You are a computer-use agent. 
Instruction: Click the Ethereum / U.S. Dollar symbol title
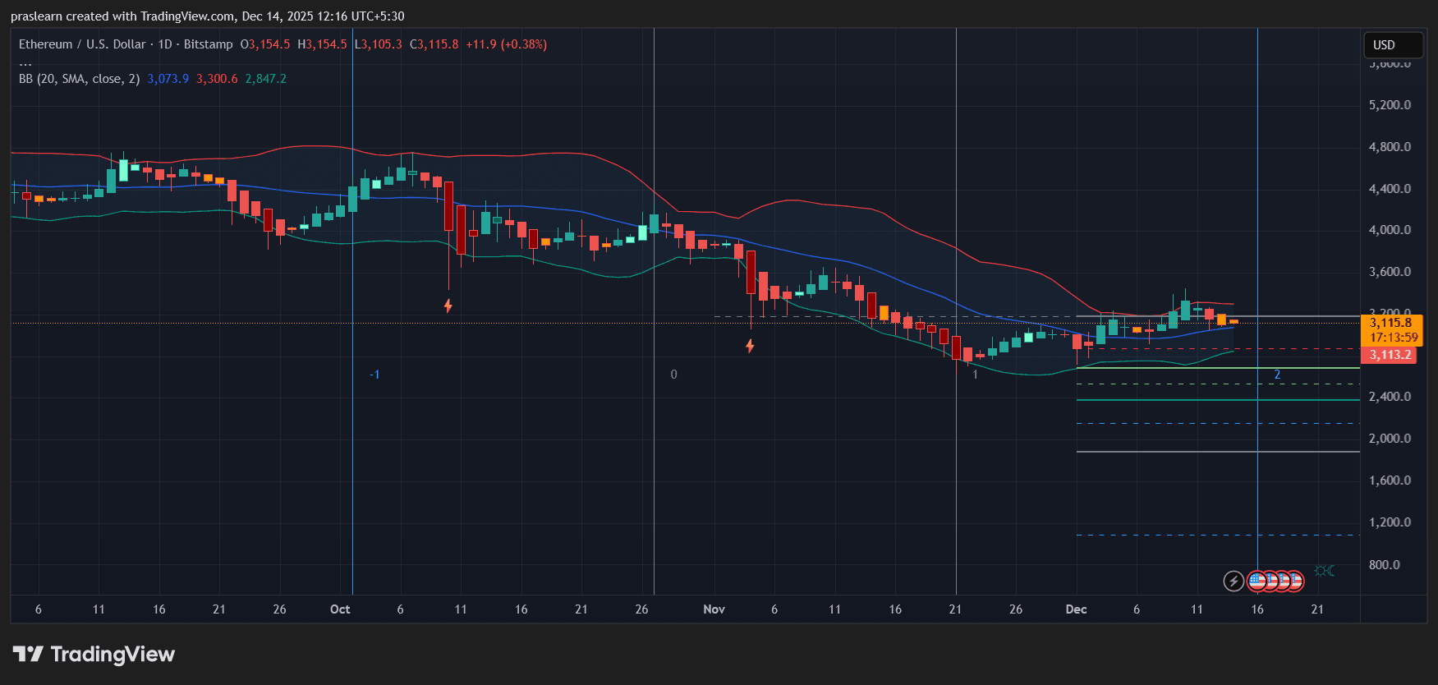pyautogui.click(x=82, y=44)
